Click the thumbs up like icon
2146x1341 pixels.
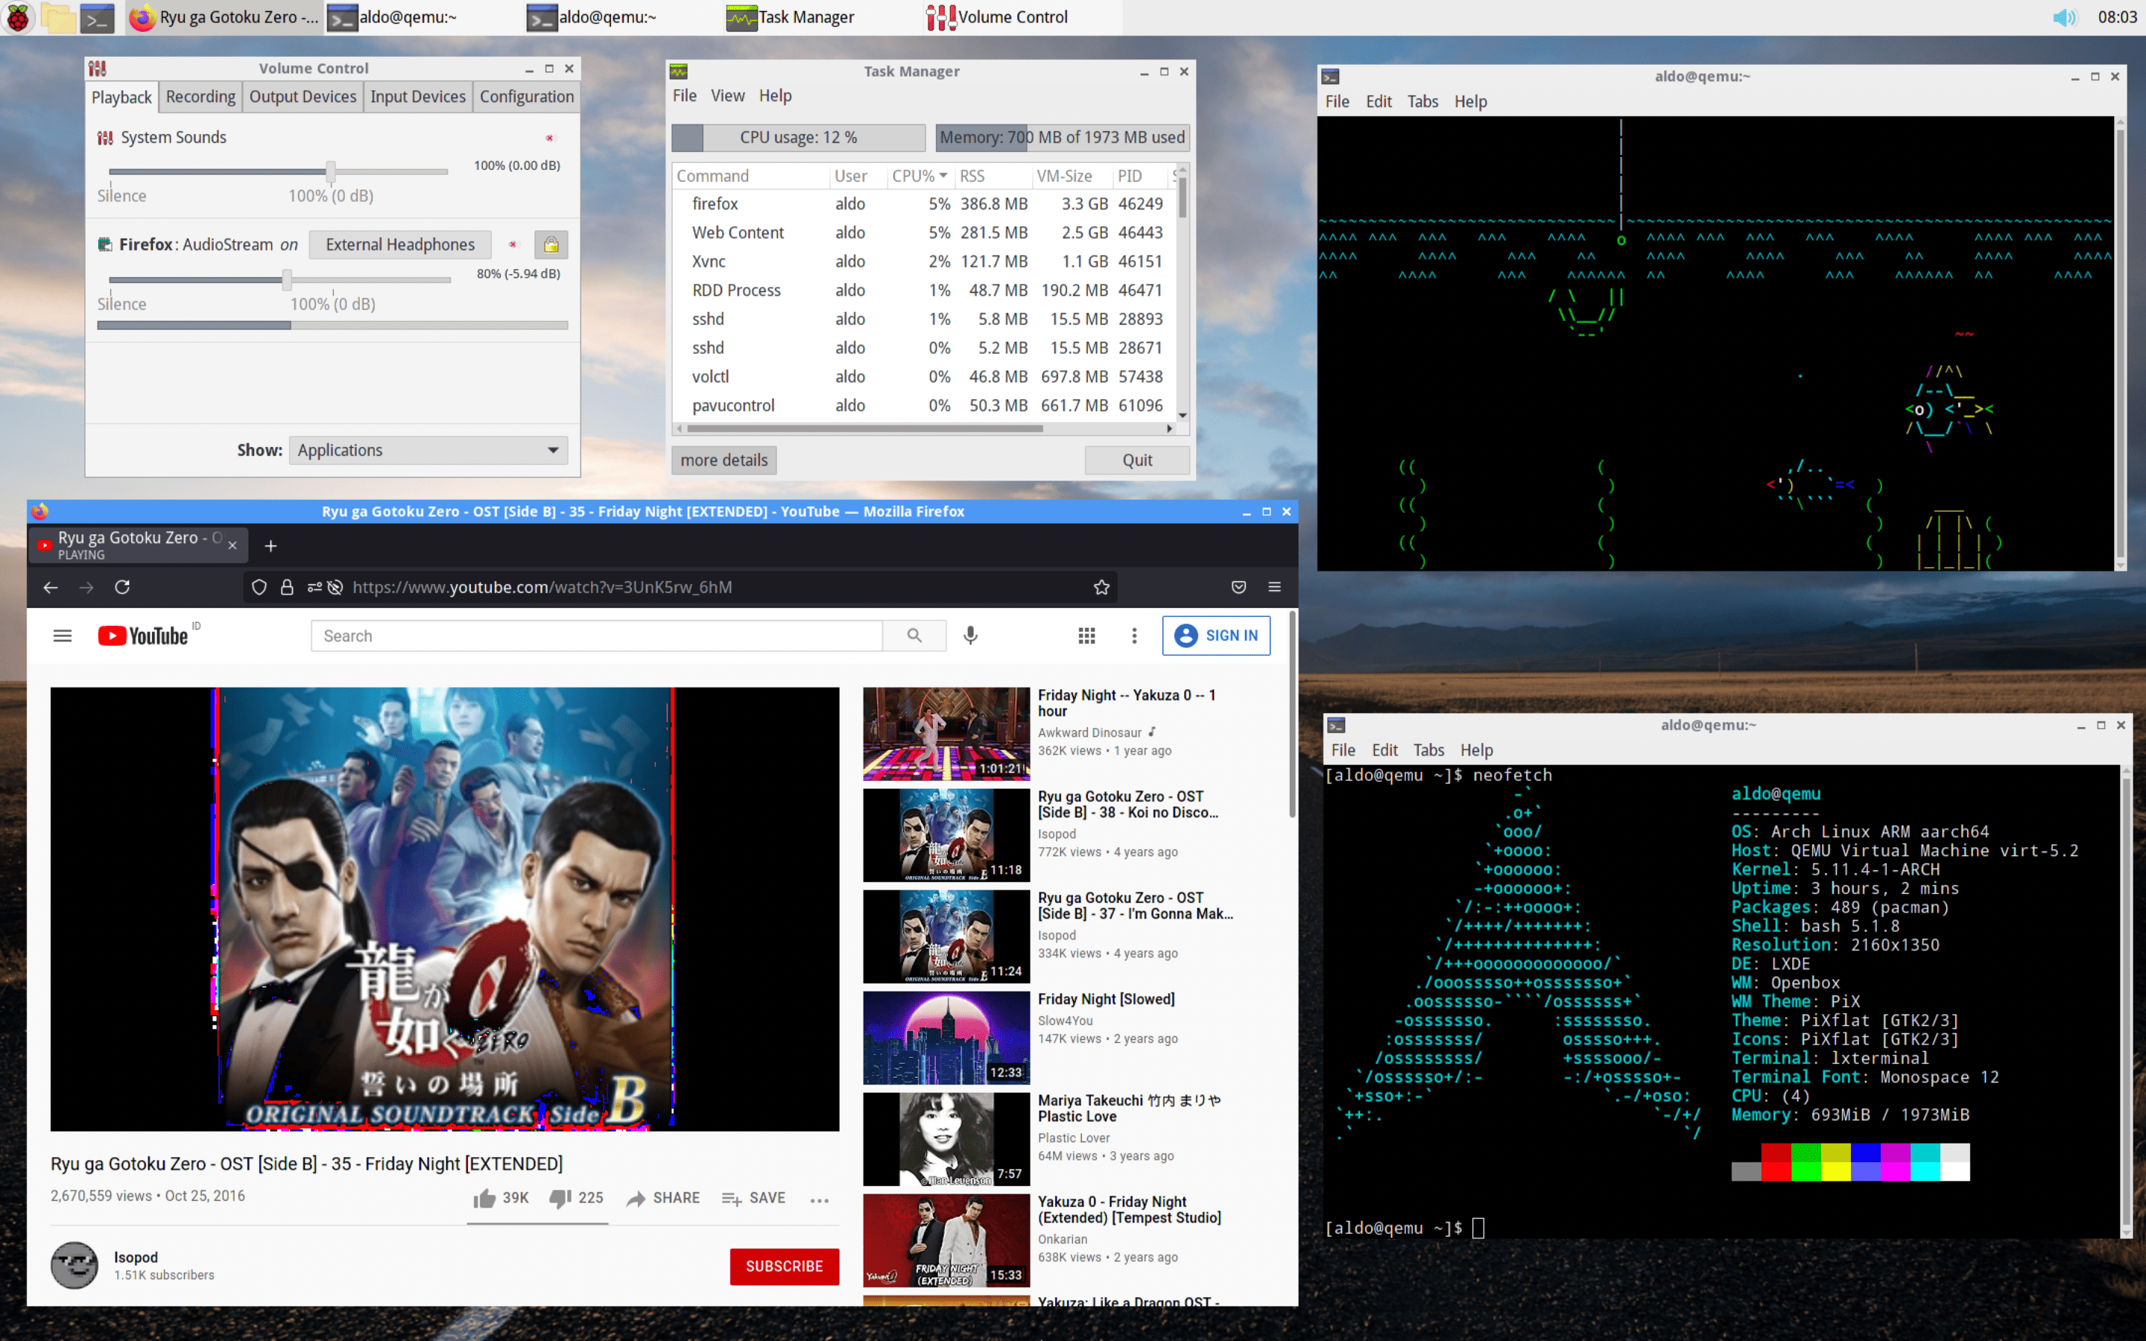pyautogui.click(x=484, y=1198)
